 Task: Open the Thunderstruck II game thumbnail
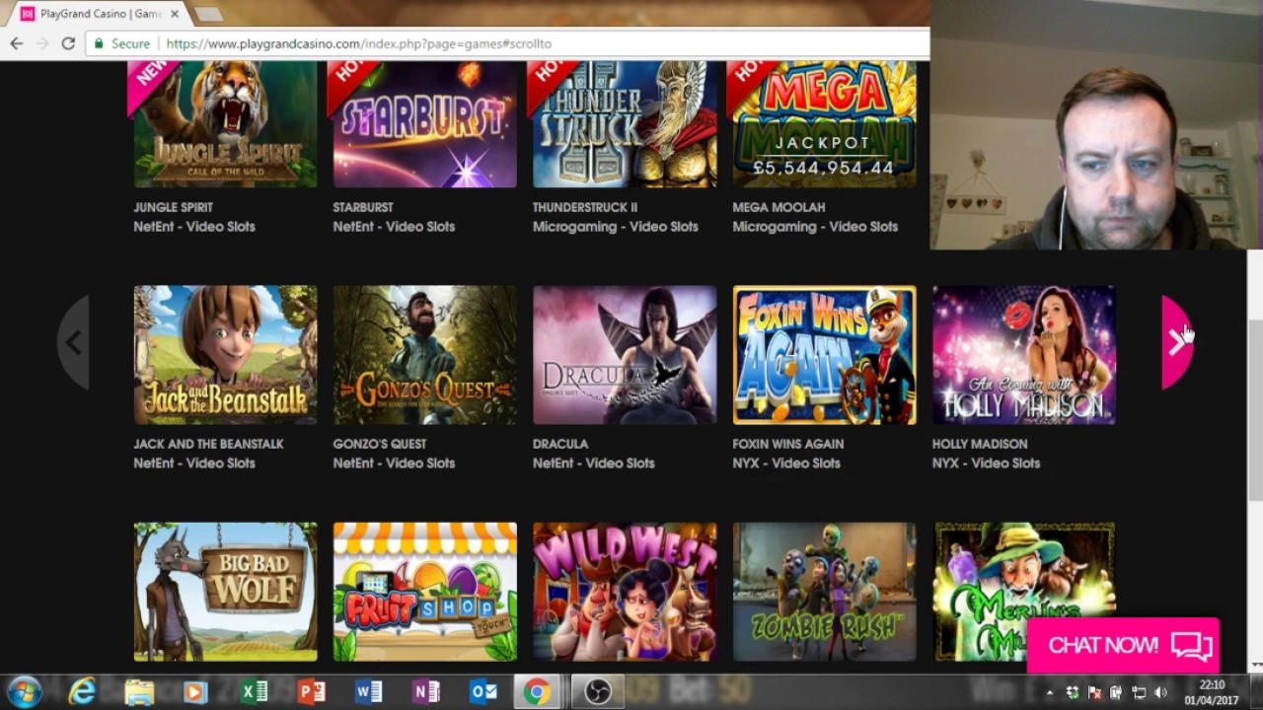tap(625, 124)
